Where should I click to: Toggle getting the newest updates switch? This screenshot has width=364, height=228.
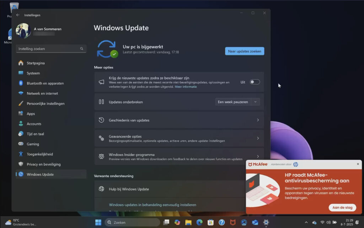(x=255, y=82)
